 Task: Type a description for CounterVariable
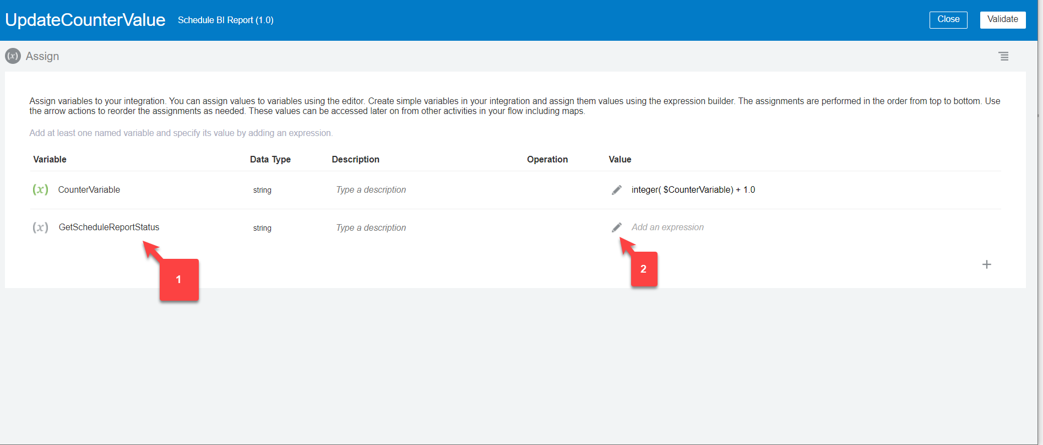click(x=371, y=190)
